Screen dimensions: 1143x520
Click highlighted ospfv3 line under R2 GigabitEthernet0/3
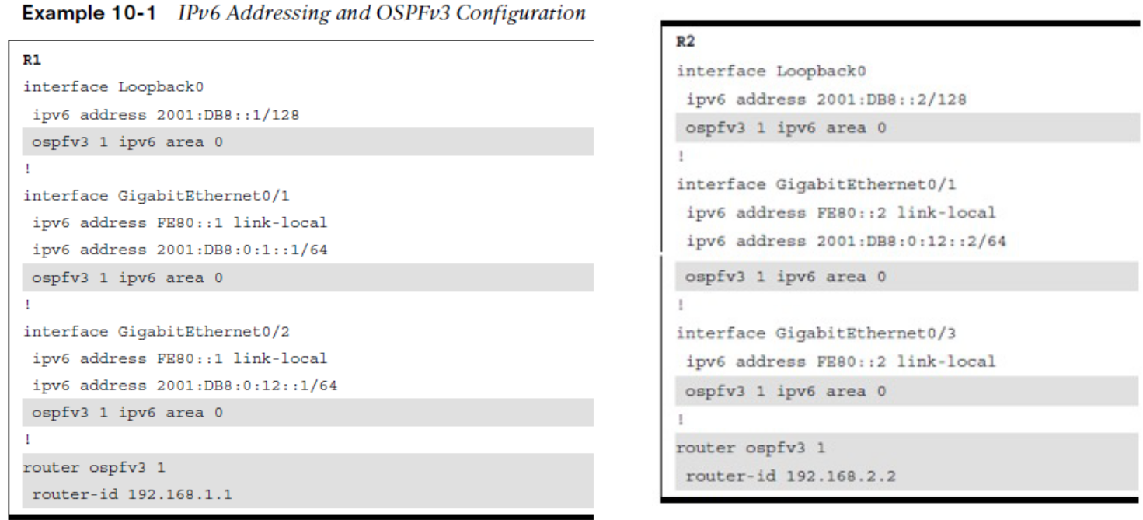[897, 389]
